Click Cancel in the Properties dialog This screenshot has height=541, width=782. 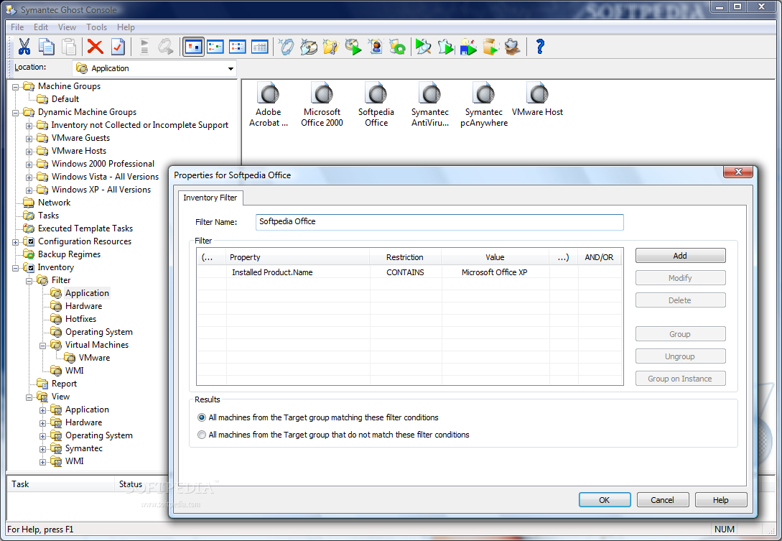point(662,499)
